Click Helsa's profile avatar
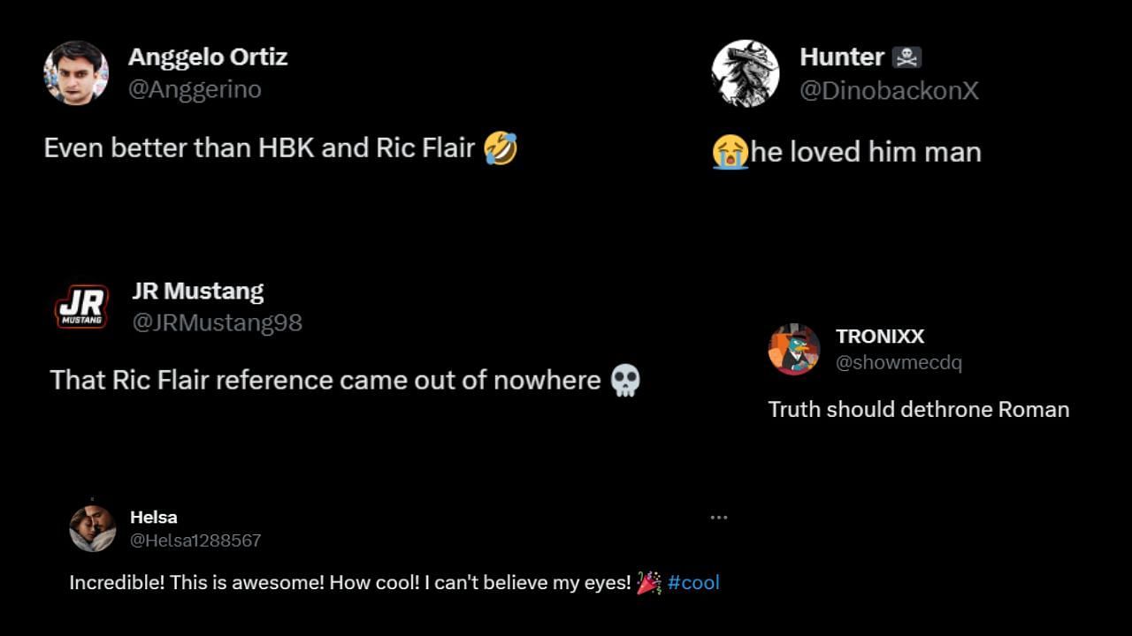 click(x=93, y=528)
